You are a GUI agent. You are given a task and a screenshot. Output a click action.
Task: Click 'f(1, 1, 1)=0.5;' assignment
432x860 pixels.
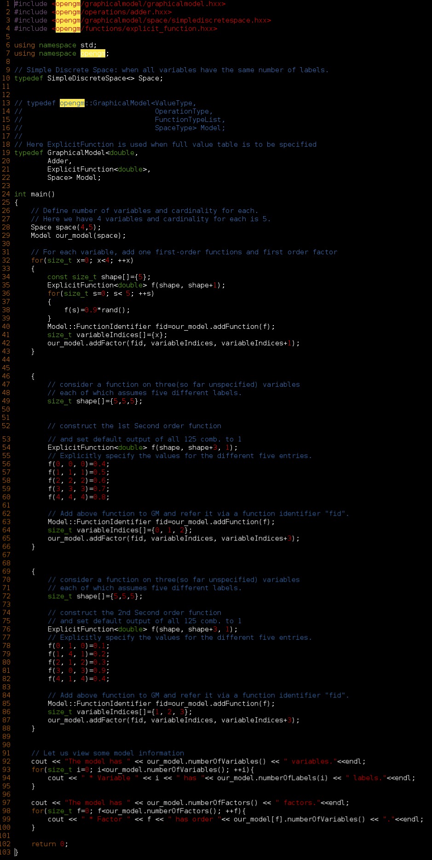point(79,472)
